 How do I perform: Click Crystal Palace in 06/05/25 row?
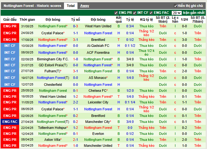point(53,109)
